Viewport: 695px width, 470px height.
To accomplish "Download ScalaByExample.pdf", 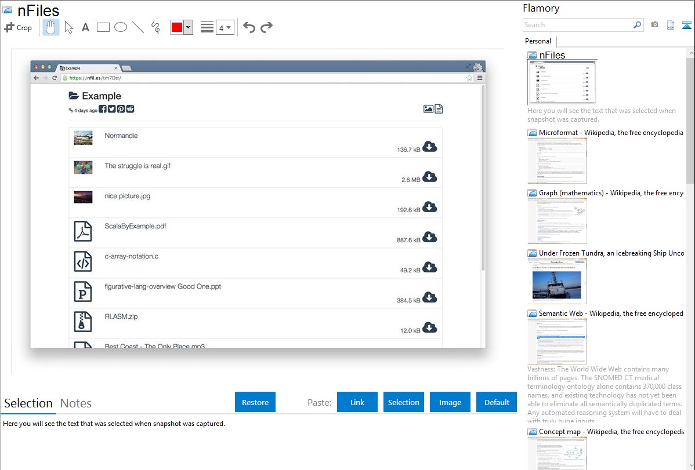I will click(429, 237).
